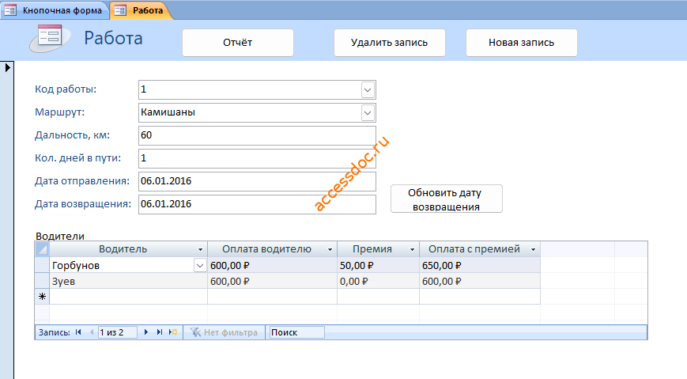
Task: Click the Дата отправления: label
Action: tap(82, 180)
